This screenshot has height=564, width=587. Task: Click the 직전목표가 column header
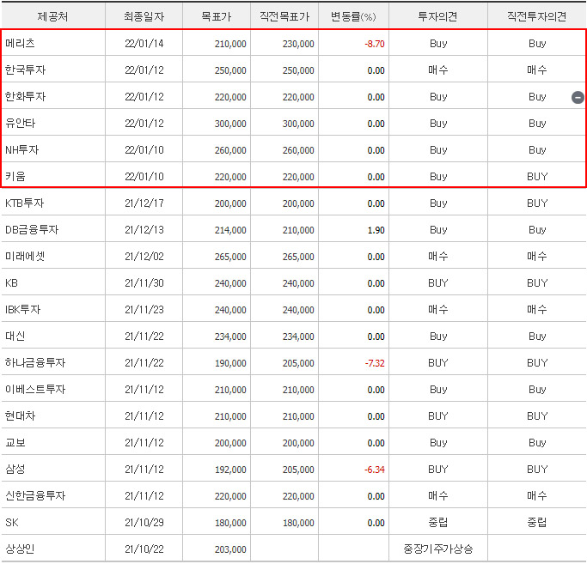(284, 16)
